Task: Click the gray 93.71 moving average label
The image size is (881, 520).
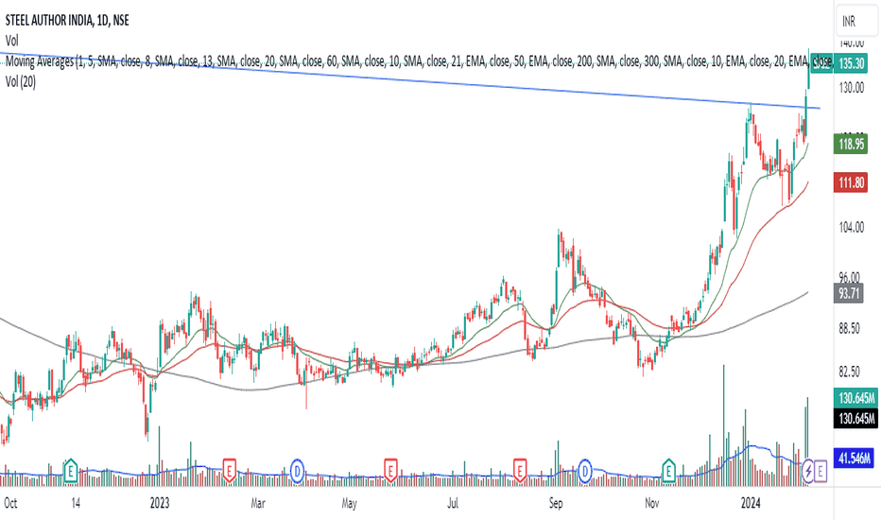Action: [849, 293]
